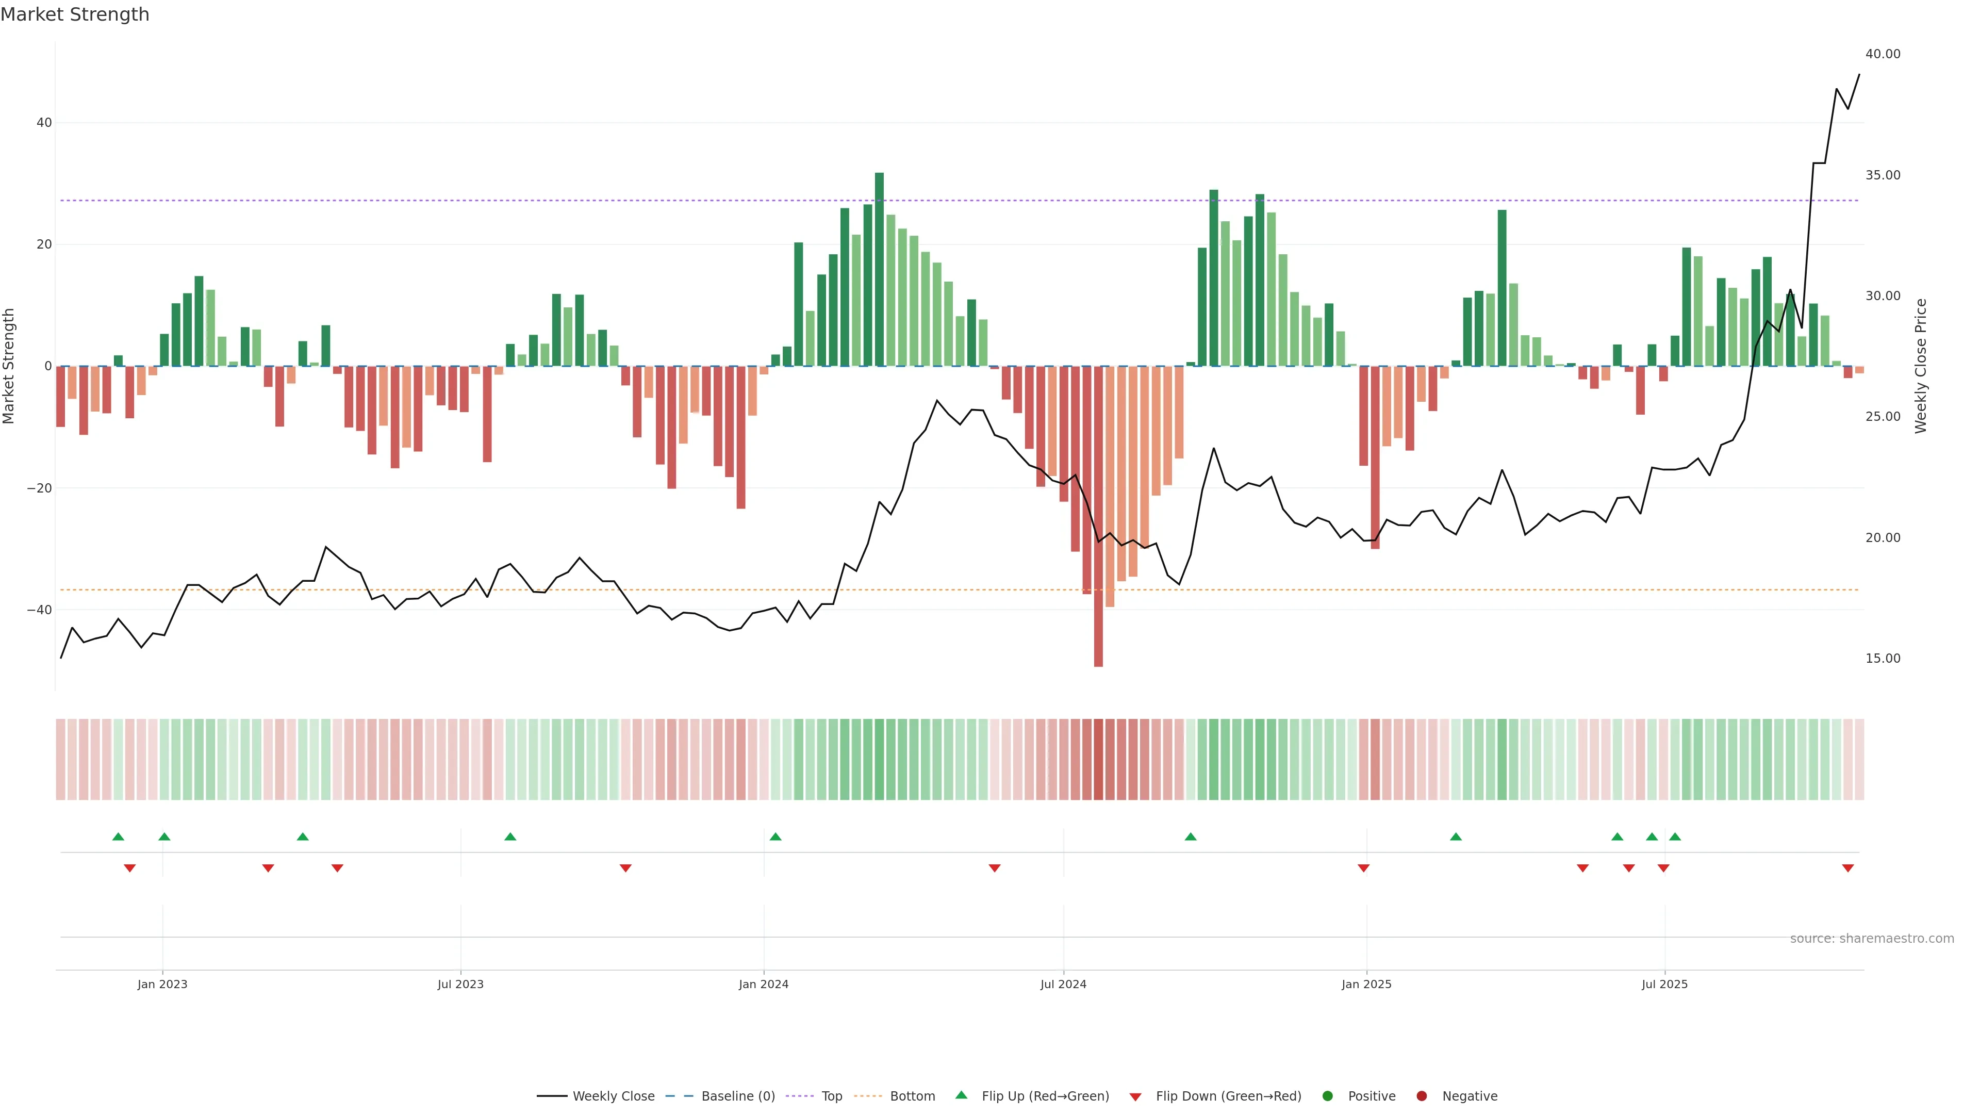Click the flip-down triangle just before Jan 2025

pyautogui.click(x=1363, y=868)
